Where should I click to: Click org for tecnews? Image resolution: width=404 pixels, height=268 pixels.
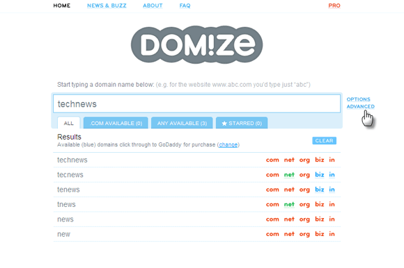pyautogui.click(x=304, y=175)
